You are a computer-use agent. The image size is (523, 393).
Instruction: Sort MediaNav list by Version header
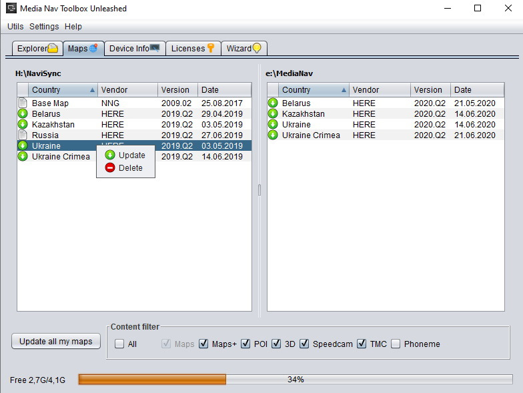431,89
